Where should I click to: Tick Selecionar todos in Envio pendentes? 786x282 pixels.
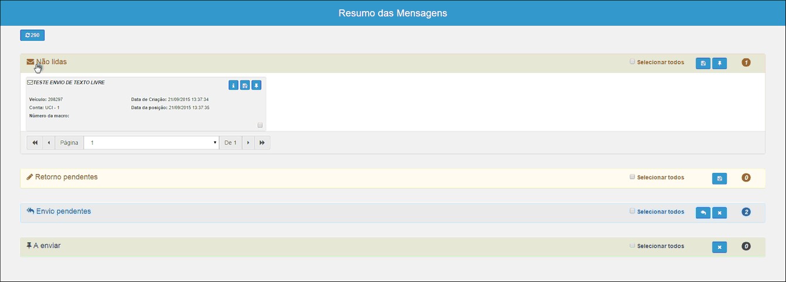pos(632,211)
